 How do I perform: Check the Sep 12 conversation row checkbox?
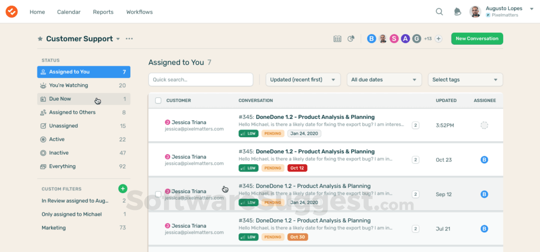tap(158, 194)
